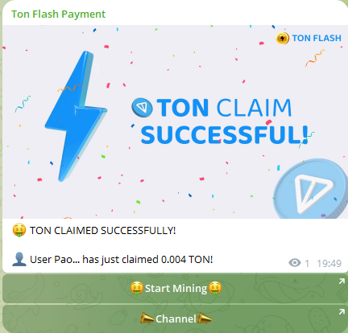
Task: Click the money-face emoji before TON CLAIMED
Action: pyautogui.click(x=19, y=231)
